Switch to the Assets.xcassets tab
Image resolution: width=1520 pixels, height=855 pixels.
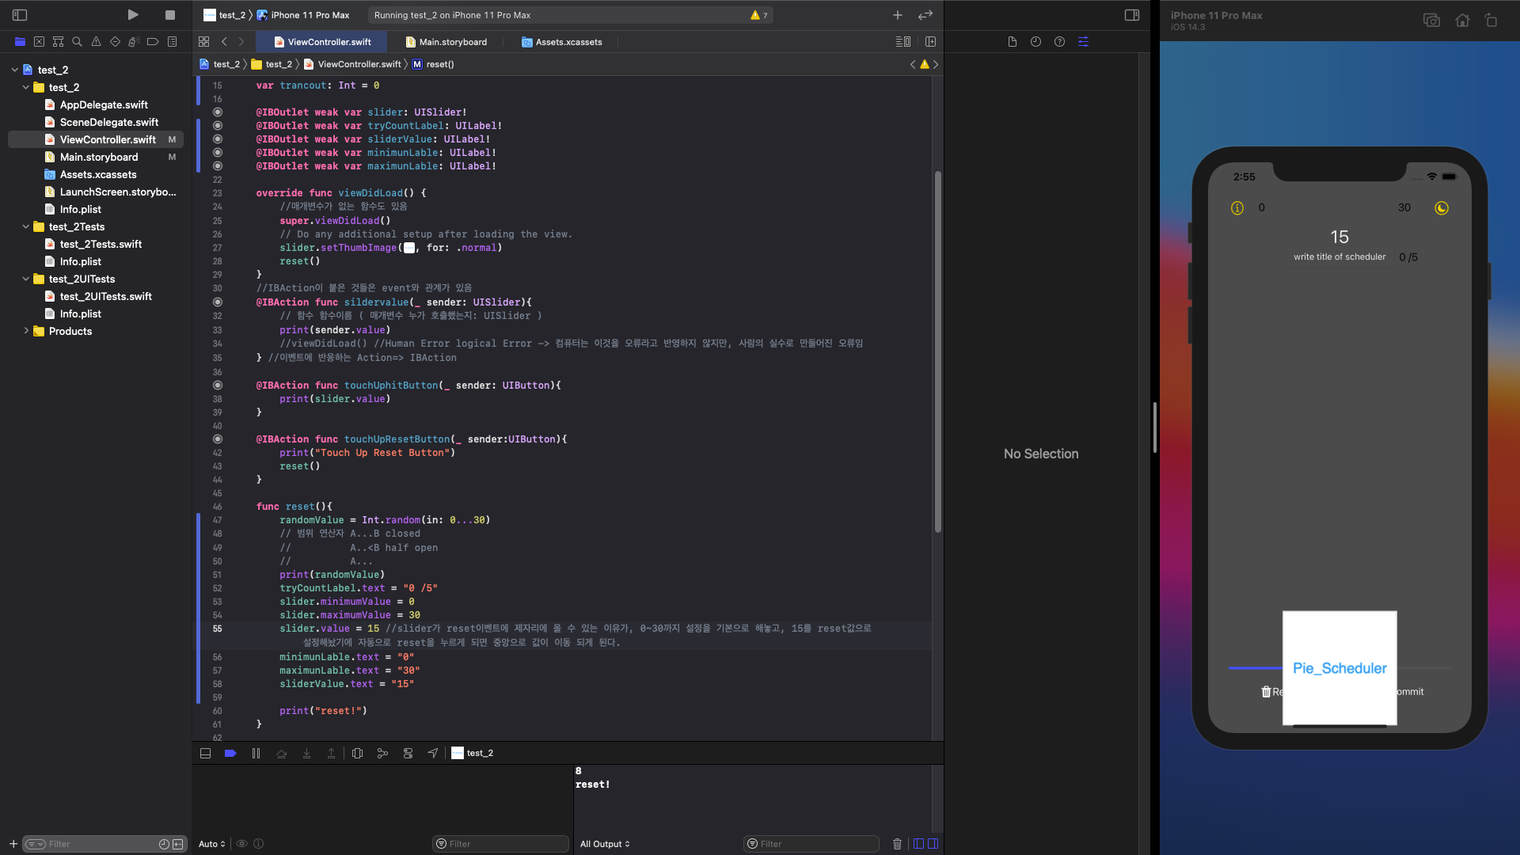coord(568,42)
